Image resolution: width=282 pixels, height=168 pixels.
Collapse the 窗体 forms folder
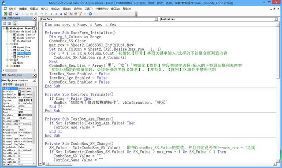pos(7,44)
